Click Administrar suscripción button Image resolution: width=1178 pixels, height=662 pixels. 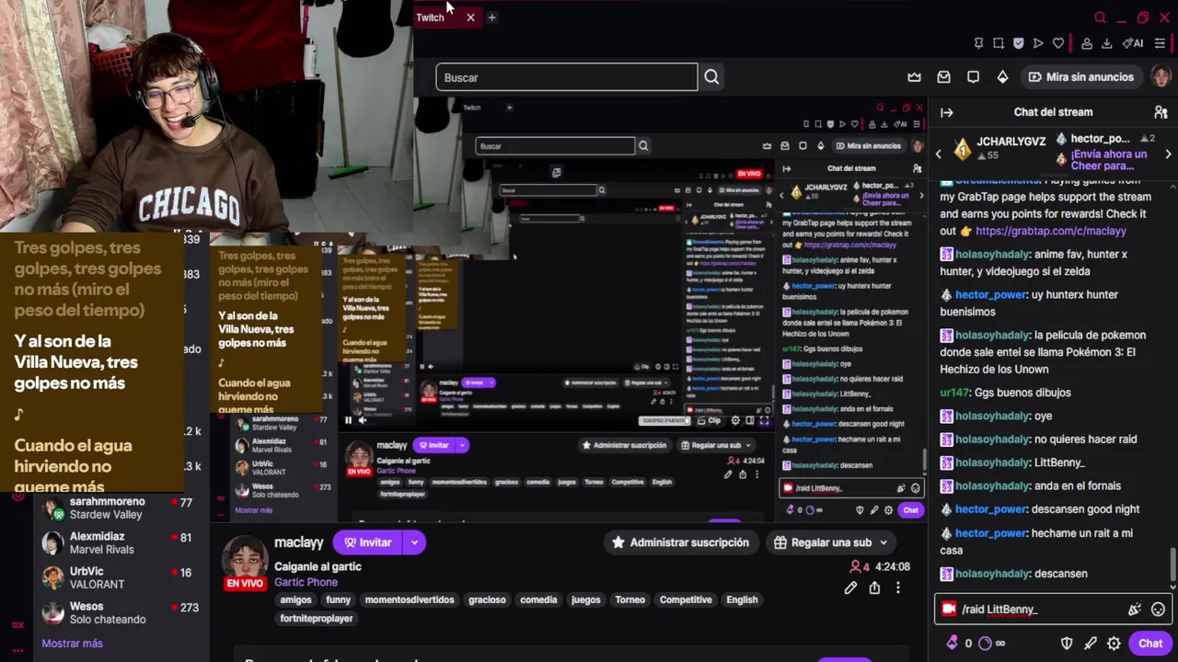point(680,542)
